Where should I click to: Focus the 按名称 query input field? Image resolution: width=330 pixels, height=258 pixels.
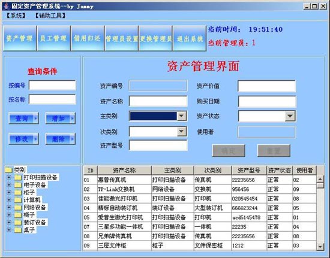52,99
